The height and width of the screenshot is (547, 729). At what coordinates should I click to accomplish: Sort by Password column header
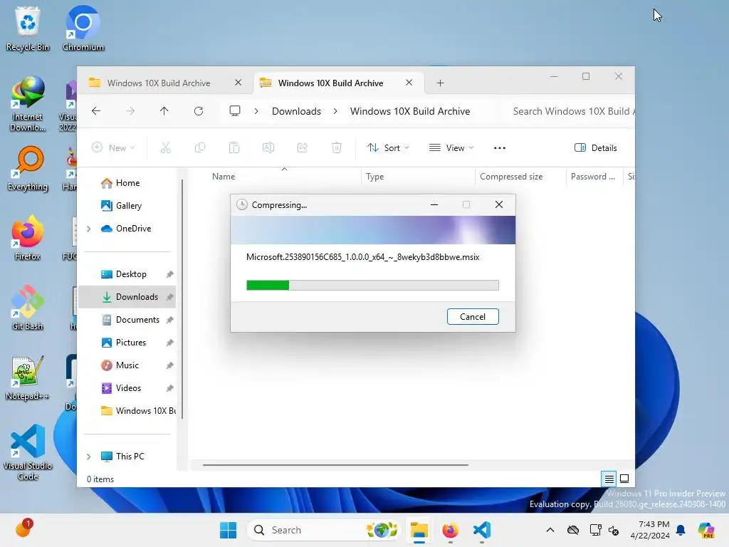[x=594, y=177]
